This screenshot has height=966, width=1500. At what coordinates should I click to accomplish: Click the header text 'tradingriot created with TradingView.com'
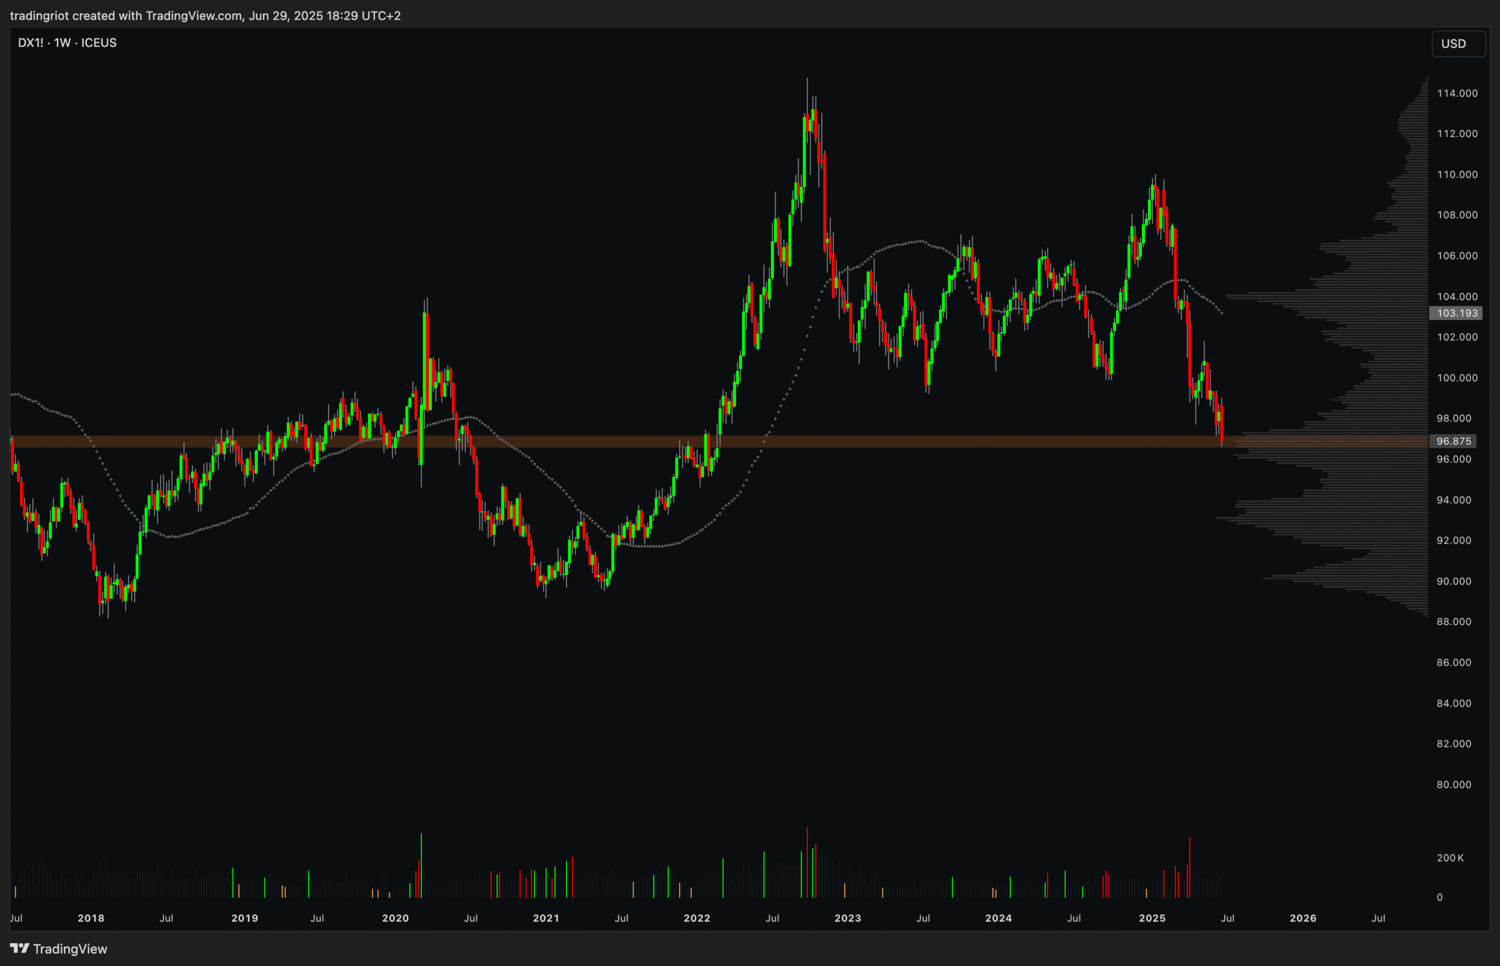pos(126,16)
